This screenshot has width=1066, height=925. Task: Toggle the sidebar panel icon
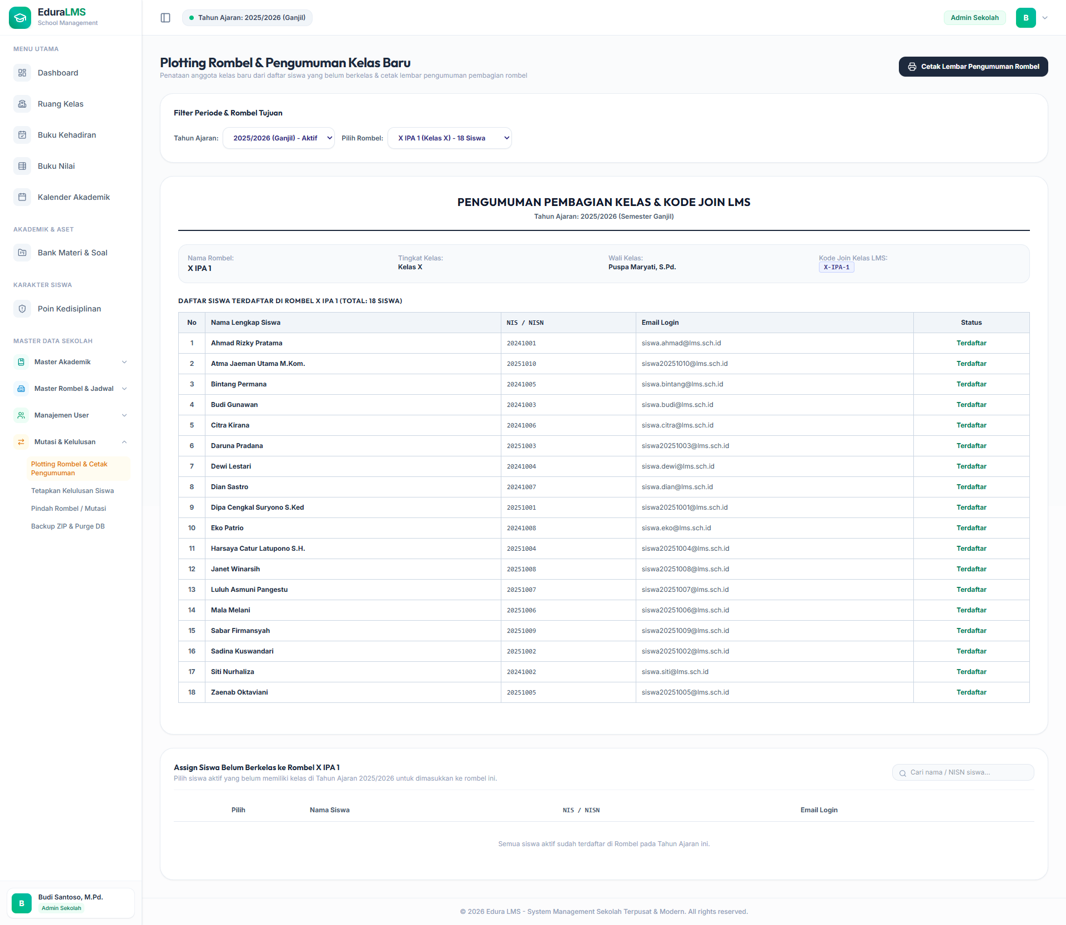(165, 18)
